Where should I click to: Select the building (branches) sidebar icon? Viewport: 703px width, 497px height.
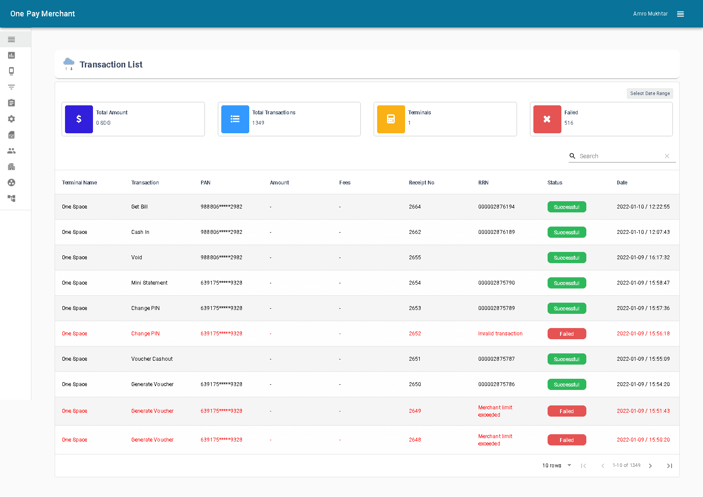coord(11,166)
